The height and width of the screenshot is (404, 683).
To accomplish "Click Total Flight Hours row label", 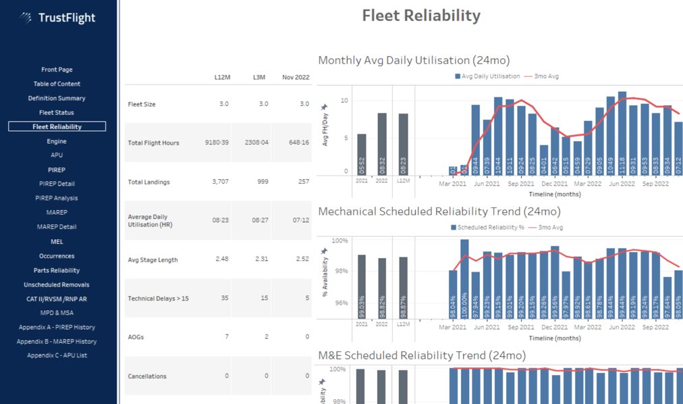I will pyautogui.click(x=153, y=143).
